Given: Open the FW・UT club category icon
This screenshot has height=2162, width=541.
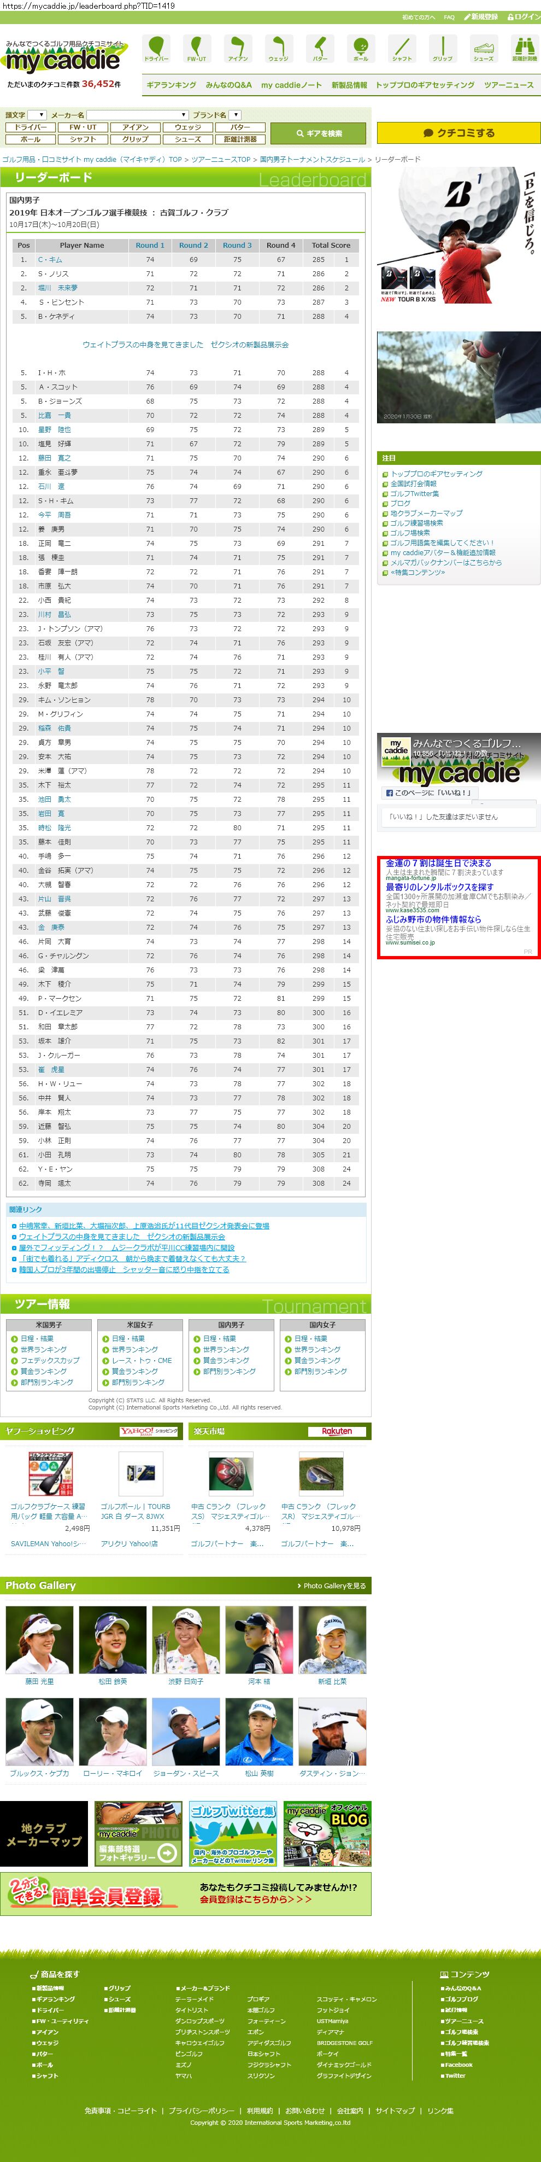Looking at the screenshot, I should click(196, 48).
